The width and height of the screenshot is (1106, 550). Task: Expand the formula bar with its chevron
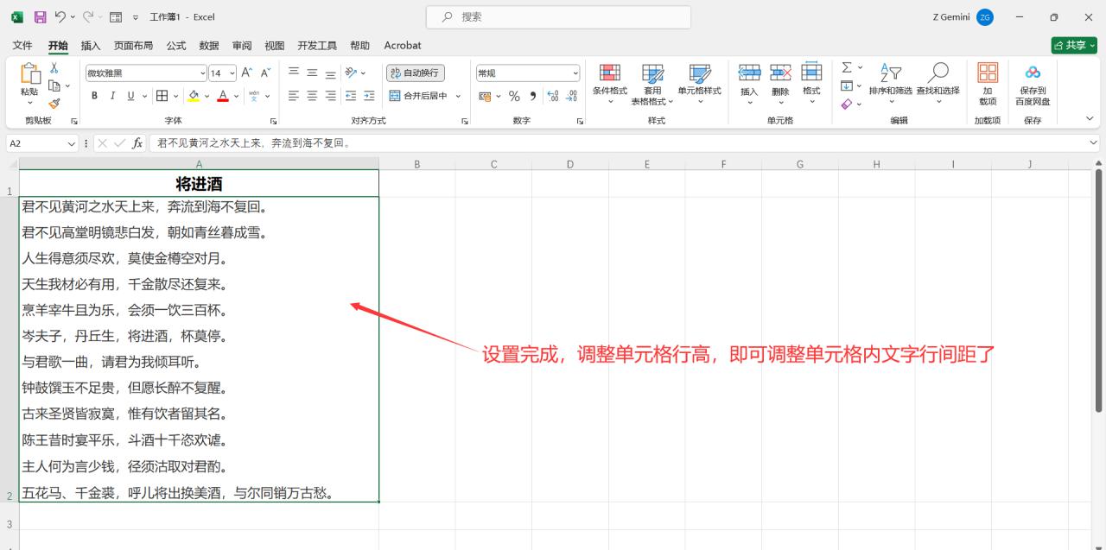pos(1094,143)
